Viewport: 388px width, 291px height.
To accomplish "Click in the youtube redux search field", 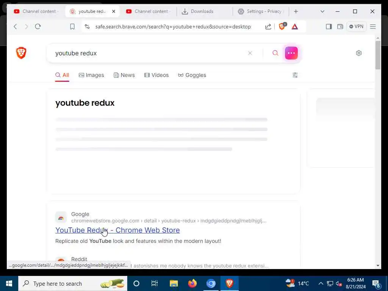I will click(149, 53).
